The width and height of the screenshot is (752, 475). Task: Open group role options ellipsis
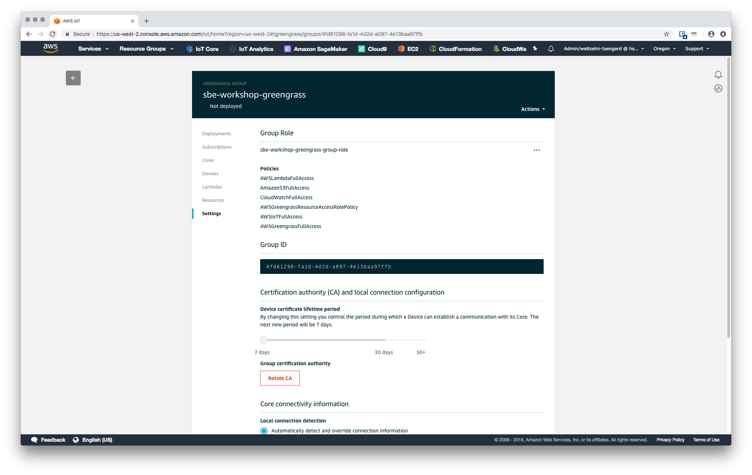point(537,150)
